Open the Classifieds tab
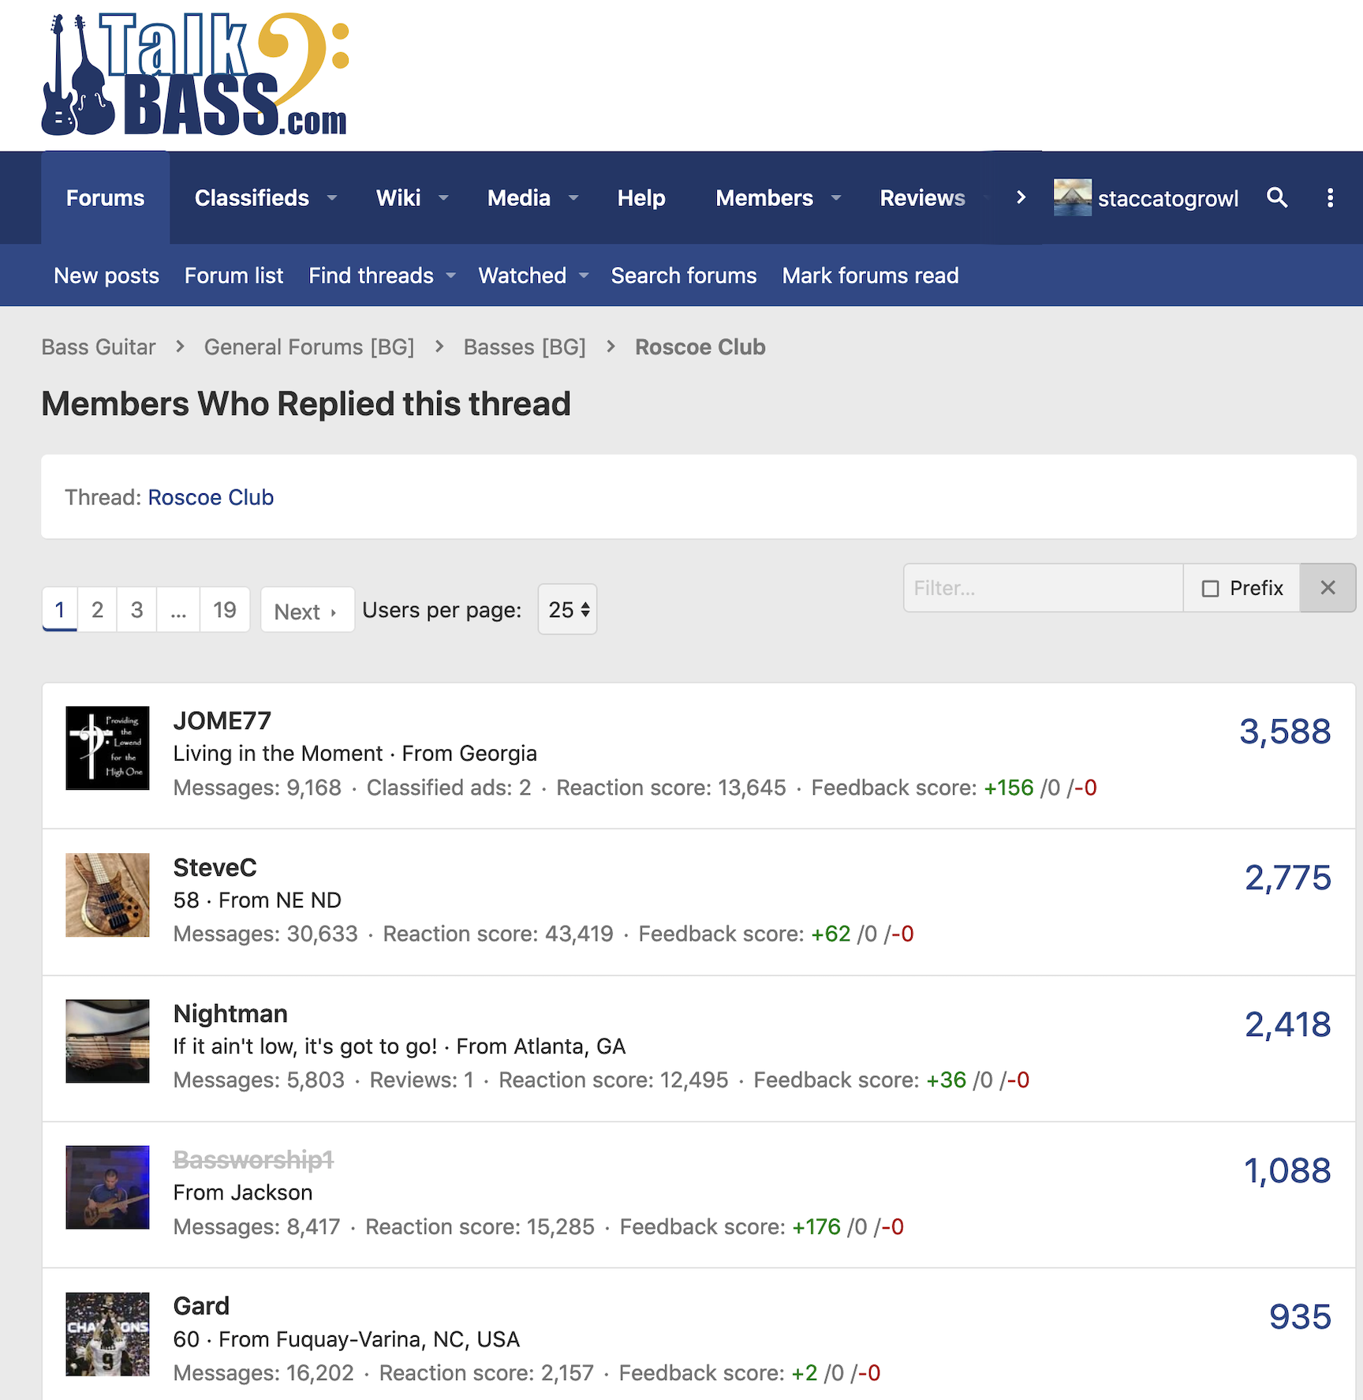Screen dimensions: 1363x1400 tap(252, 198)
